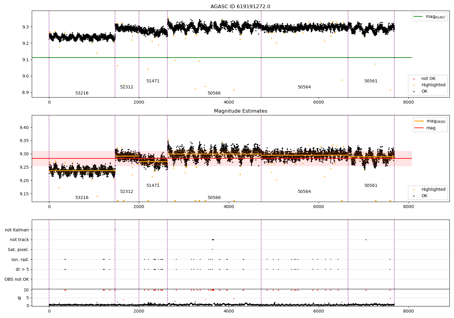This screenshot has height=318, width=454.
Task: Select OBSID label 50561 in the top plot
Action: [371, 81]
